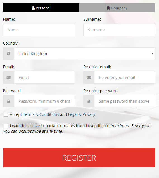The width and height of the screenshot is (159, 178).
Task: Select the Personal tab
Action: (x=41, y=8)
